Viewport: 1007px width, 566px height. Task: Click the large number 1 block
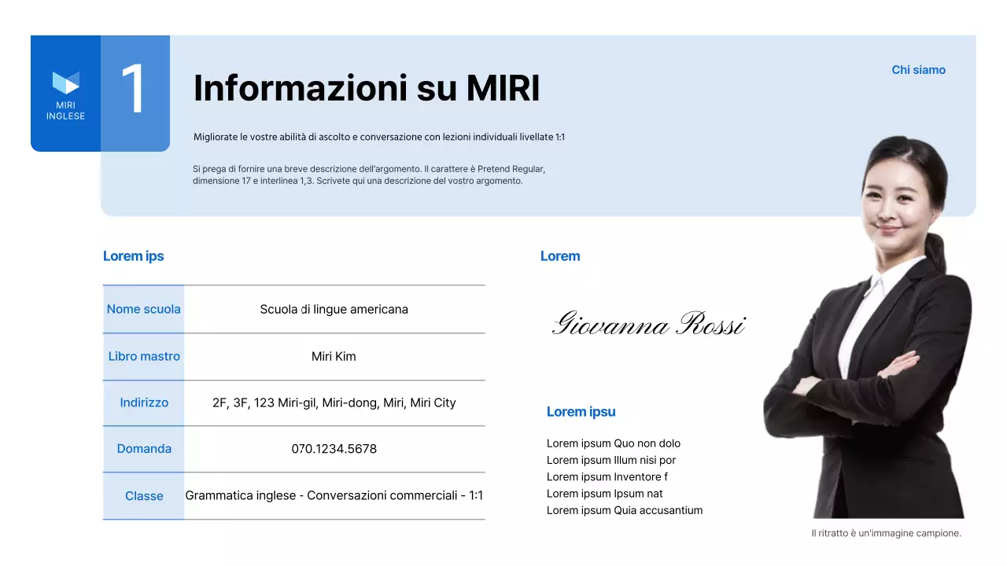[x=135, y=92]
